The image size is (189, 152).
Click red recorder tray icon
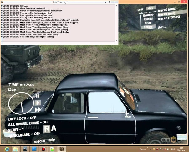pyautogui.click(x=157, y=149)
